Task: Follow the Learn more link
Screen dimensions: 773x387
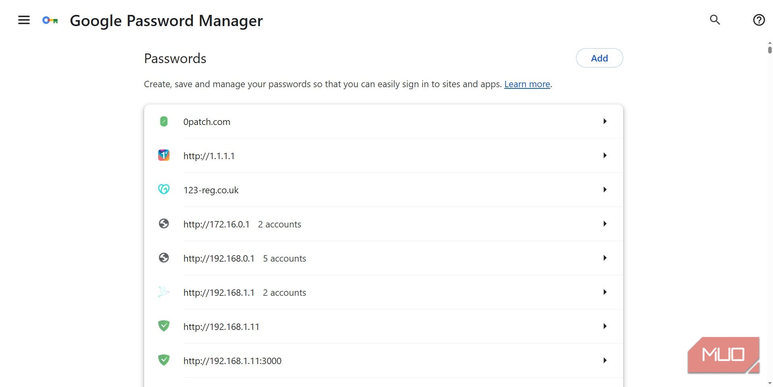Action: tap(527, 84)
